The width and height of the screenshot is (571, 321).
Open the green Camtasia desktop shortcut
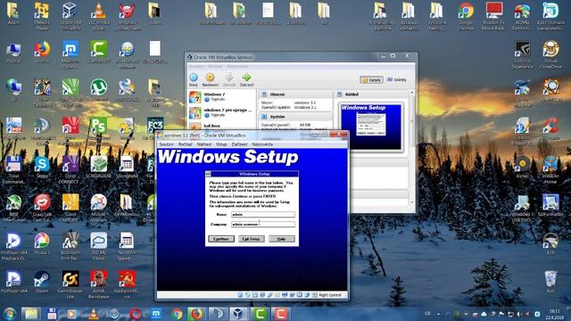tap(99, 52)
